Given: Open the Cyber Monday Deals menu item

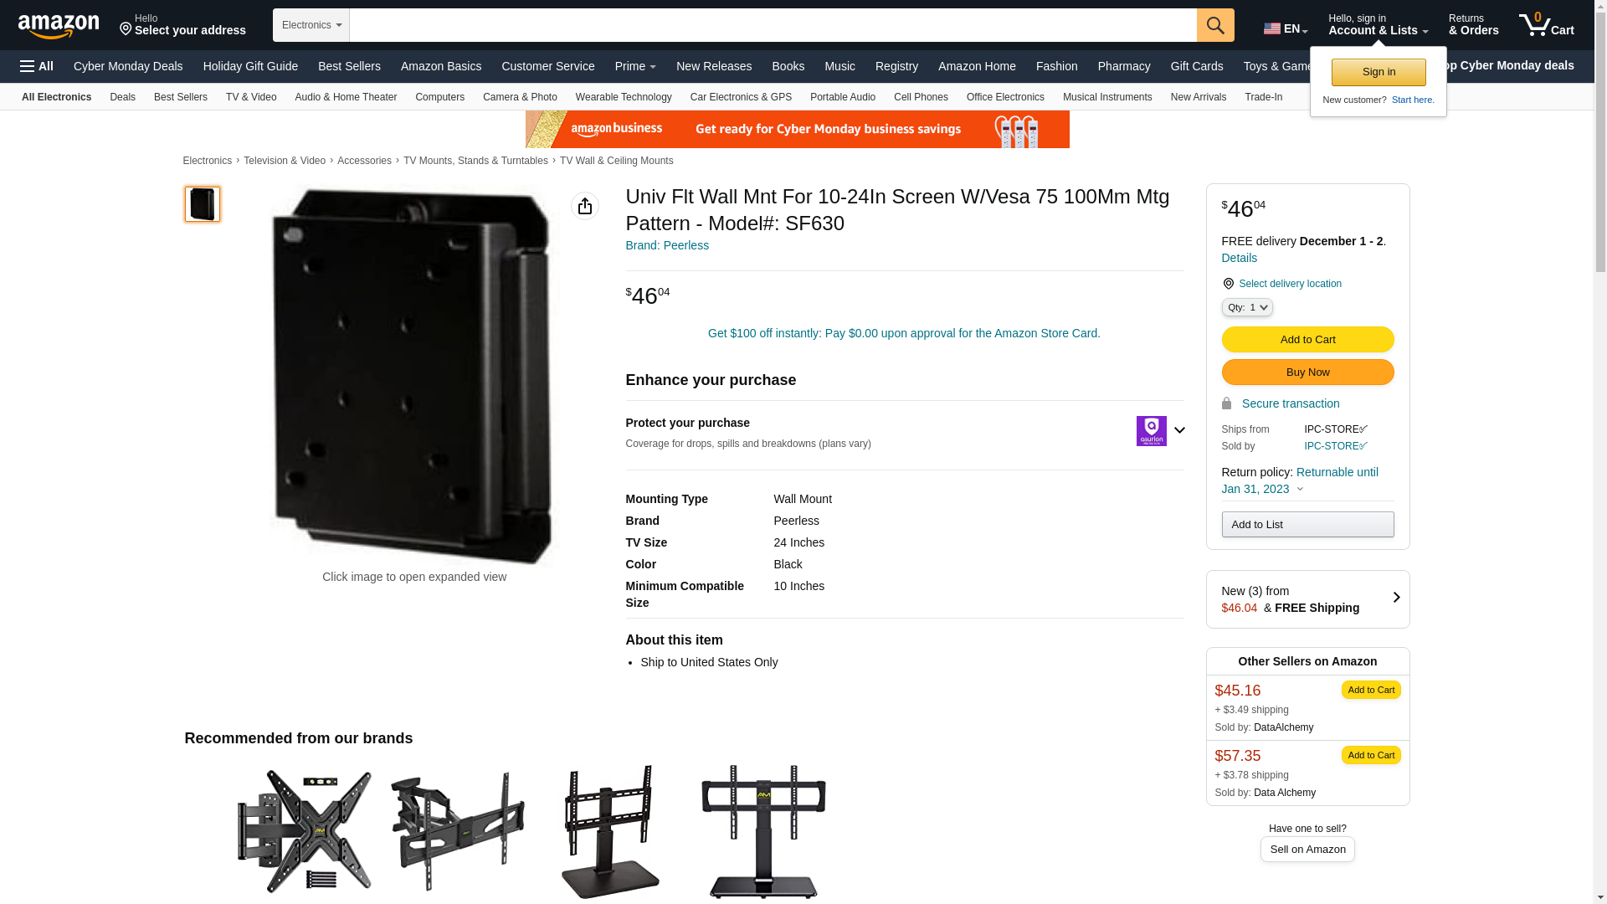Looking at the screenshot, I should click(128, 66).
